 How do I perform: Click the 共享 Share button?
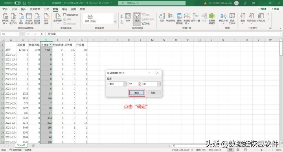coord(275,9)
